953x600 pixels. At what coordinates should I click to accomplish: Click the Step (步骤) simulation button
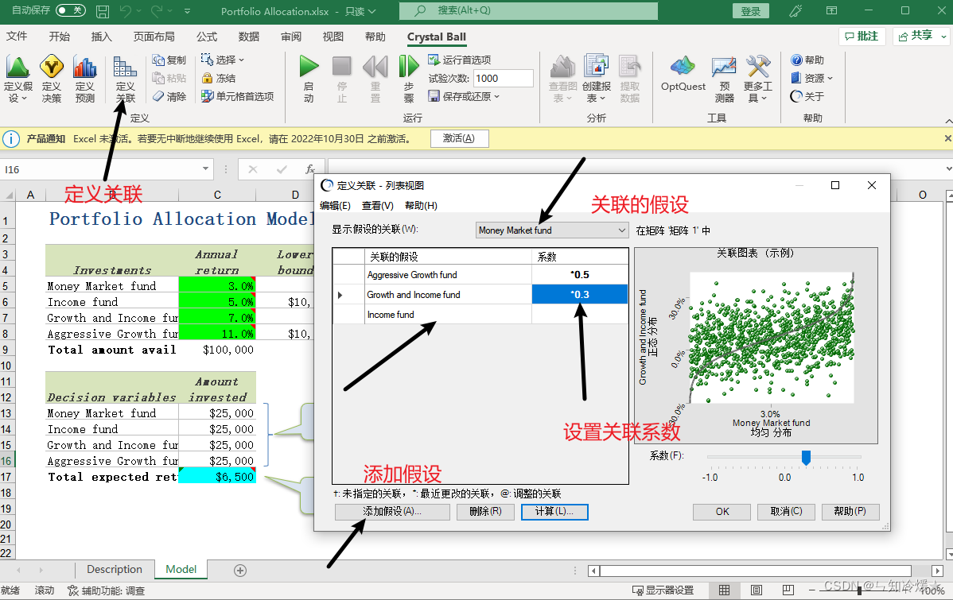click(x=409, y=79)
